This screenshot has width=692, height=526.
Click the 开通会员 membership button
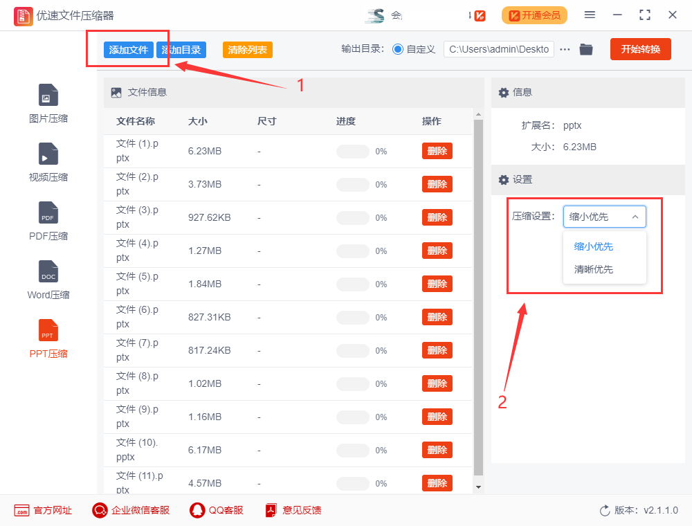[x=534, y=15]
